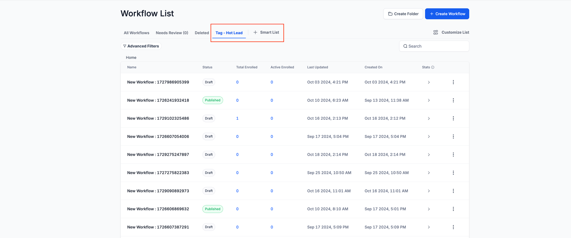Image resolution: width=571 pixels, height=238 pixels.
Task: Open three-dot menu for workflow 1727986905399
Action: point(453,82)
